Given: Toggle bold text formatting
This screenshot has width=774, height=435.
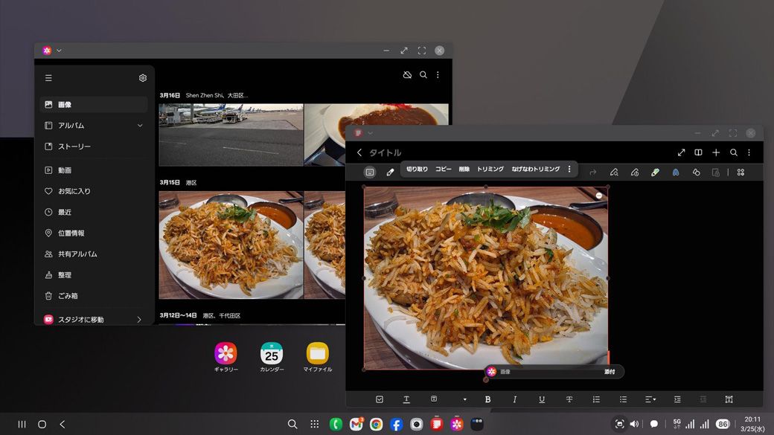Looking at the screenshot, I should coord(487,399).
